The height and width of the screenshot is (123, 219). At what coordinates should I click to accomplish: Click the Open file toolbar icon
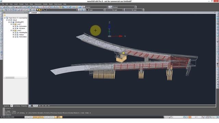click(x=5, y=7)
